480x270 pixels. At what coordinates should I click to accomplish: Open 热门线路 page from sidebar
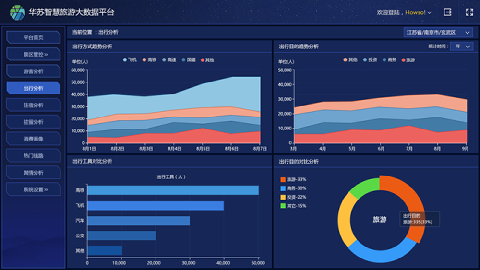tap(34, 155)
